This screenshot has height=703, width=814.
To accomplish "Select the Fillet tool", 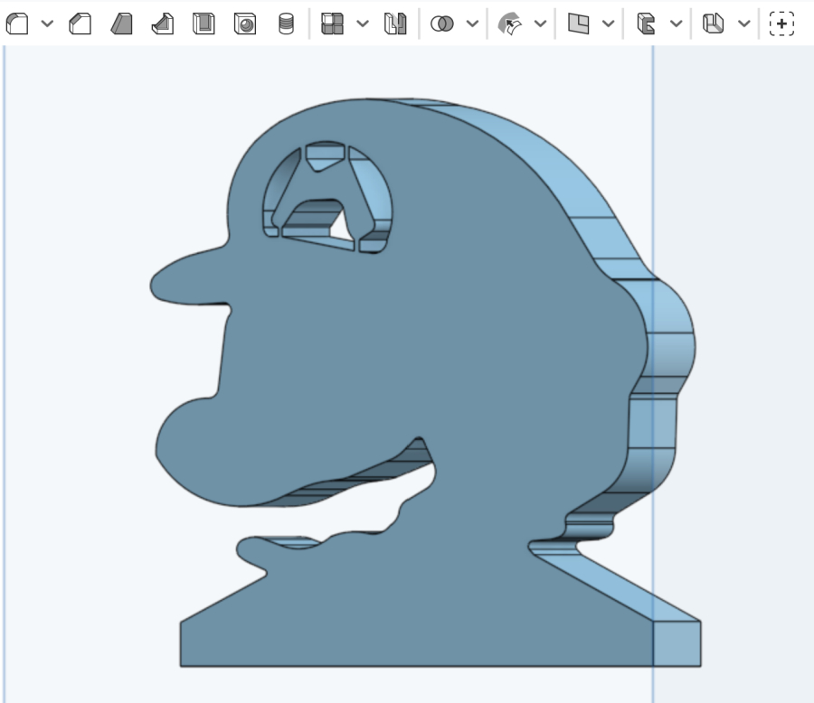I will pos(17,24).
